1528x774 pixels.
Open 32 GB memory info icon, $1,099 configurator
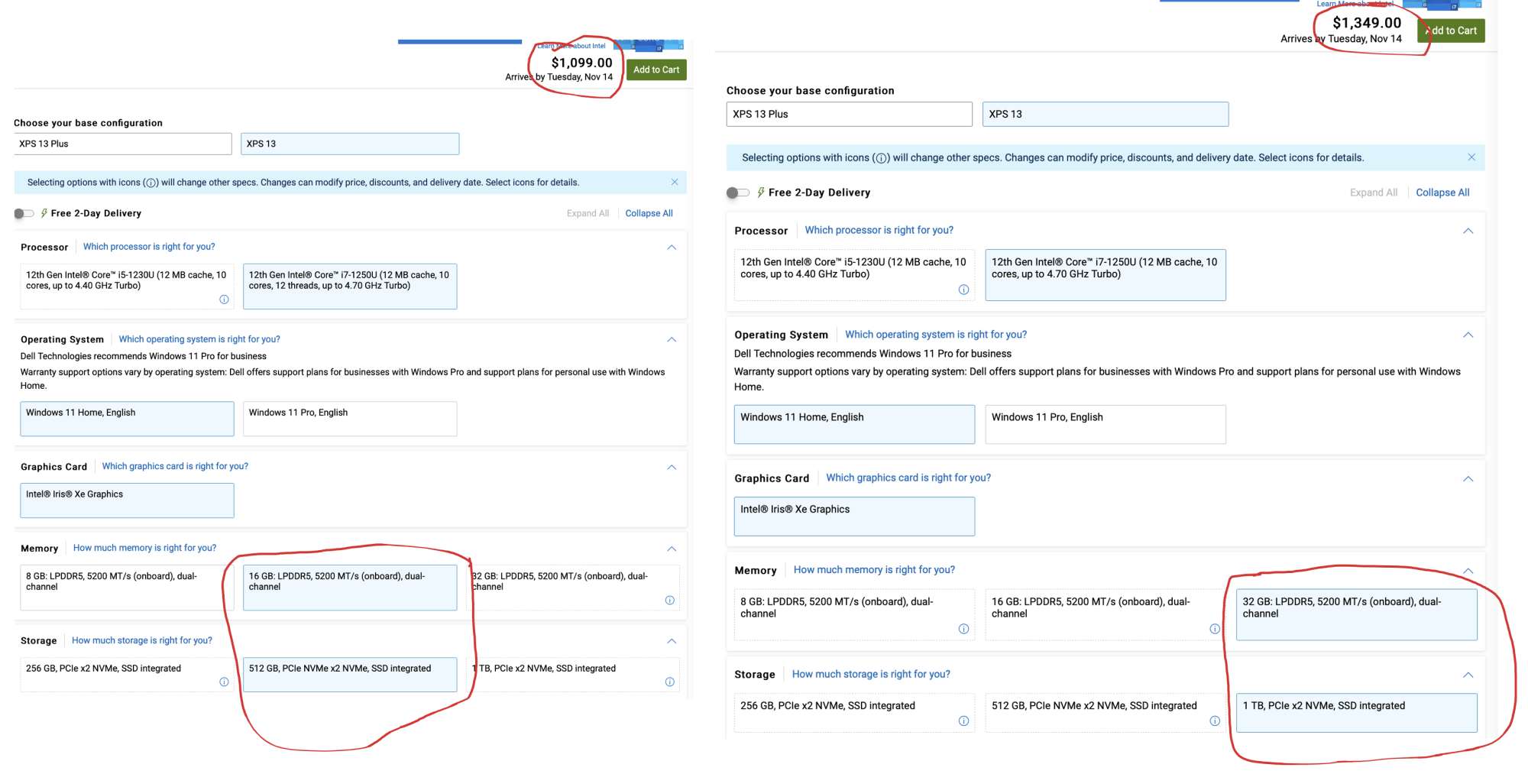(669, 601)
